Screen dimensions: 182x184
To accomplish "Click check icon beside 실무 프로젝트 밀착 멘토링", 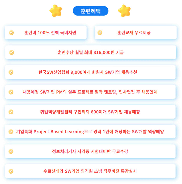I will click(11, 92).
